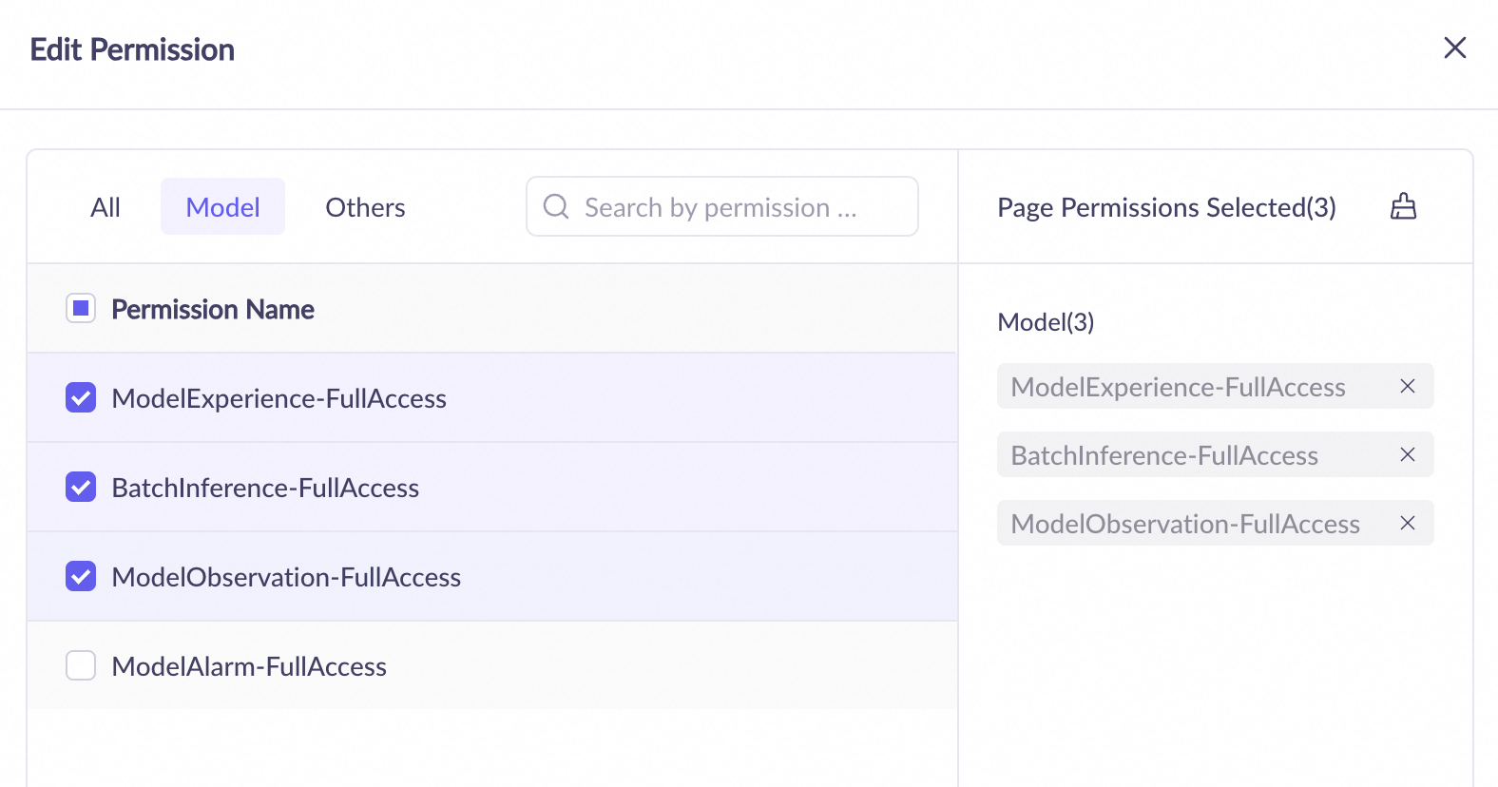
Task: Click the ModelObservation-FullAccess row label
Action: [286, 577]
